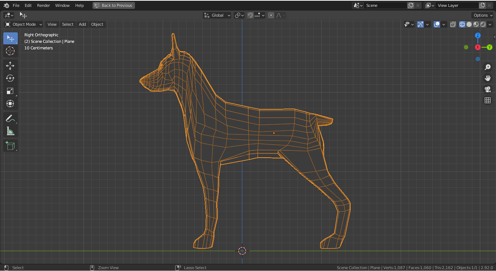Choose the Scale tool
This screenshot has height=271, width=496.
(10, 91)
